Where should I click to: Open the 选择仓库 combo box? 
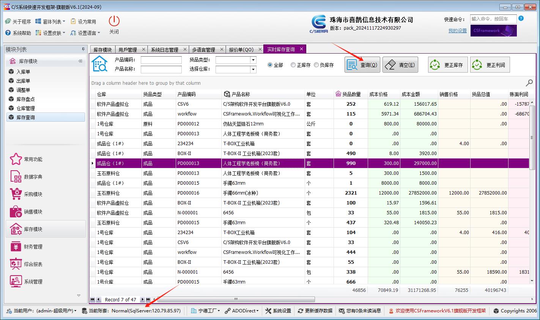pos(253,70)
